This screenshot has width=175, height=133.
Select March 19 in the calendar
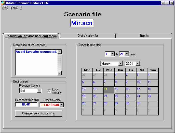[87, 97]
